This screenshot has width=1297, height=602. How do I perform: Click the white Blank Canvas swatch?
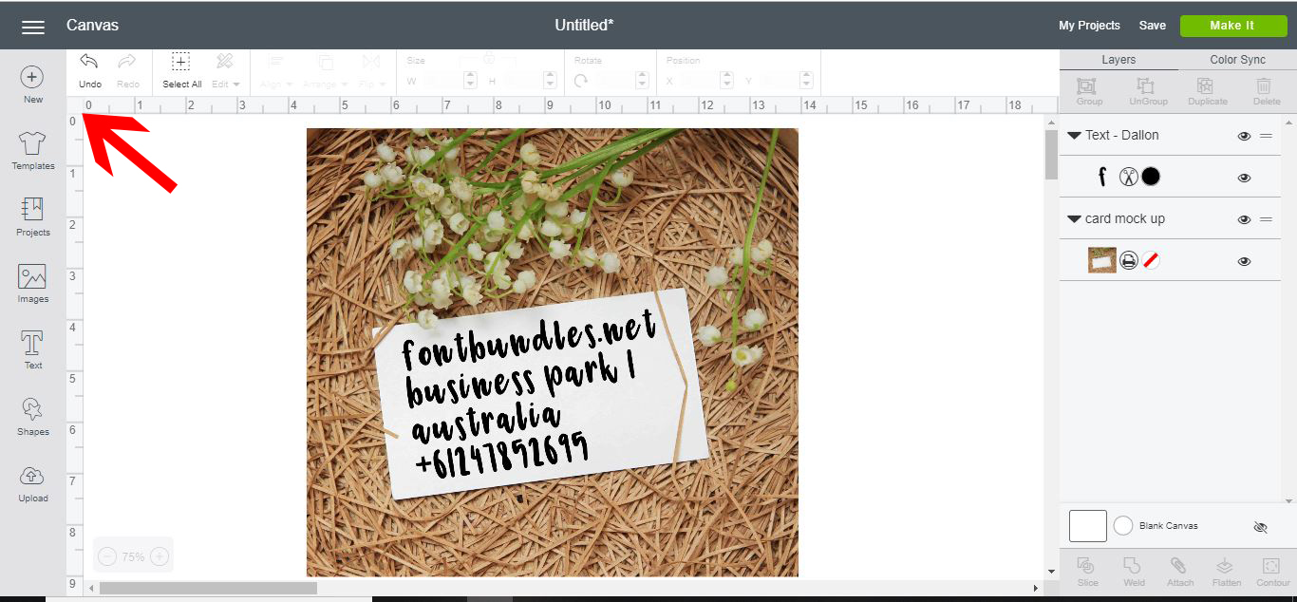(x=1088, y=526)
